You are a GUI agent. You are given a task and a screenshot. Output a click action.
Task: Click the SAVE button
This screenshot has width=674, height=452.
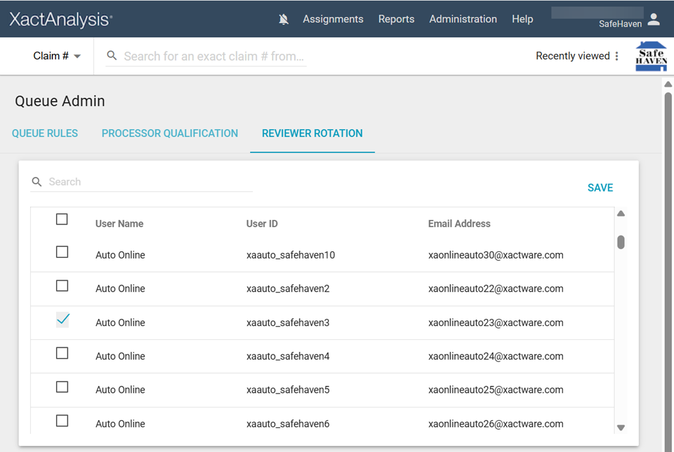pos(600,188)
